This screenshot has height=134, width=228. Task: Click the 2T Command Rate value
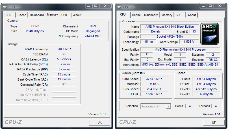point(64,85)
